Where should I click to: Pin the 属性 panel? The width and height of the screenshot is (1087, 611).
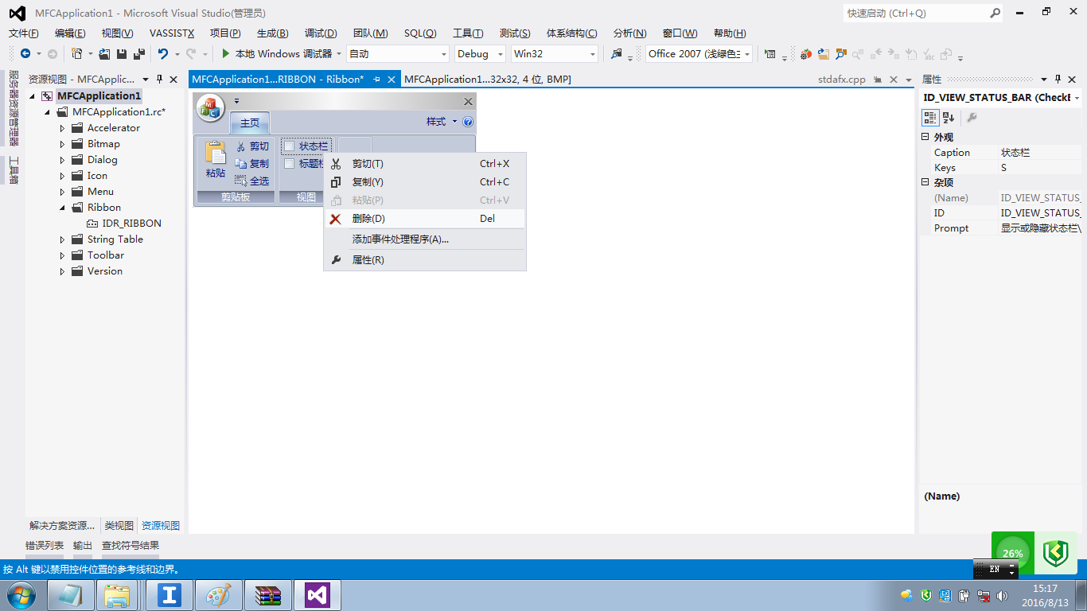click(1058, 80)
